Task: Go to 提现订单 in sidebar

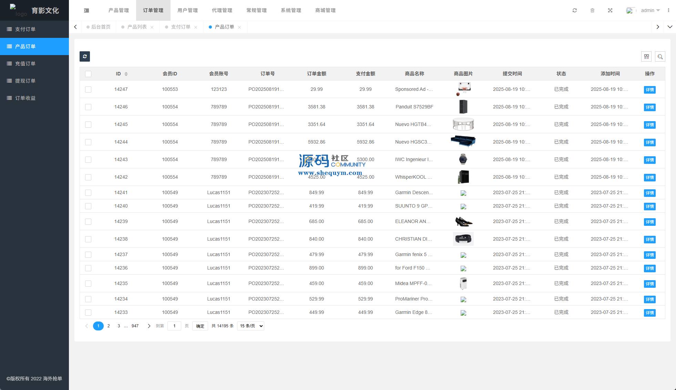Action: (25, 81)
